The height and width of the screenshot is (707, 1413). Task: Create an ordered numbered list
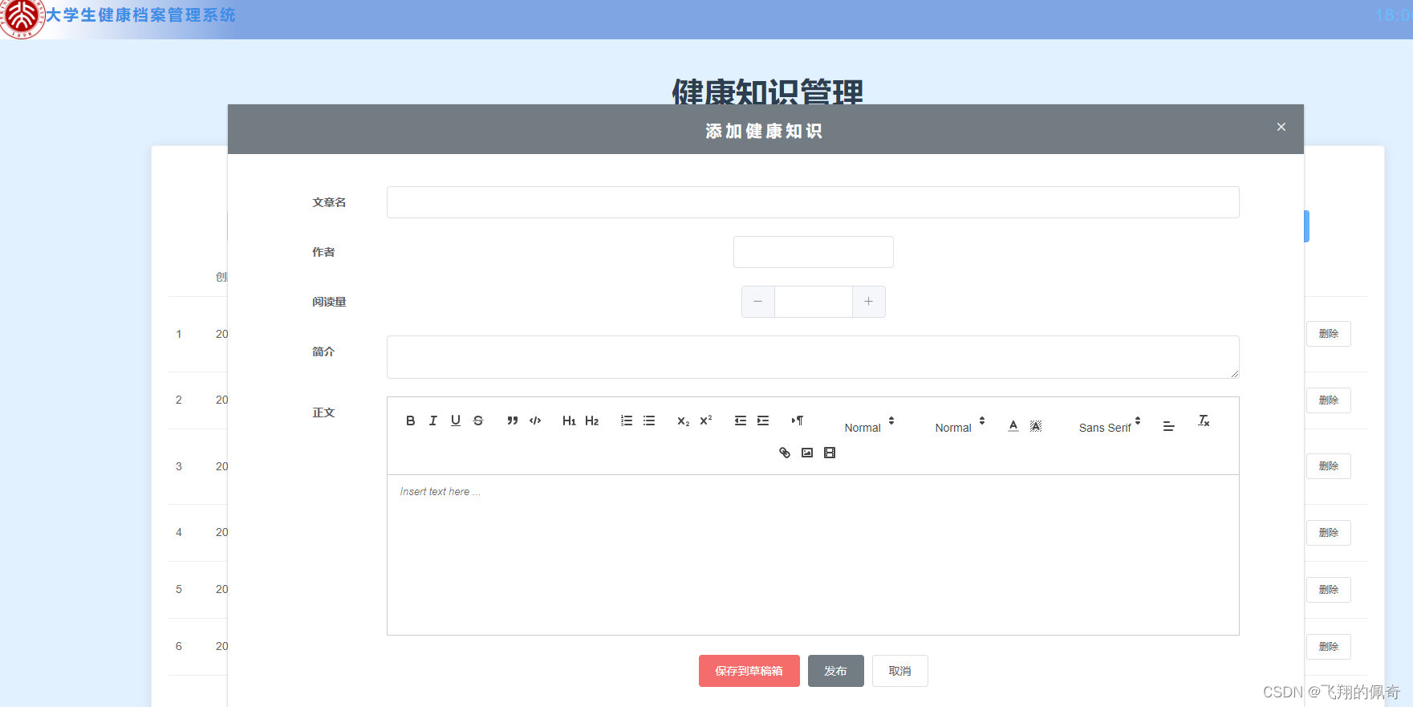[x=627, y=421]
